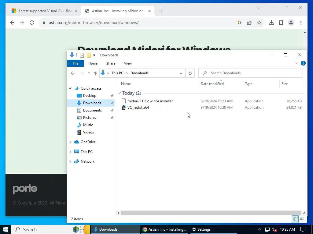Open Chrome tab search chevron
This screenshot has height=234, width=313.
click(x=258, y=8)
